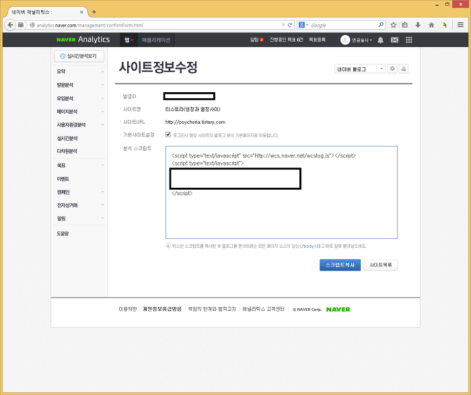Select the 웹 tab in header
471x395 pixels.
tap(129, 40)
